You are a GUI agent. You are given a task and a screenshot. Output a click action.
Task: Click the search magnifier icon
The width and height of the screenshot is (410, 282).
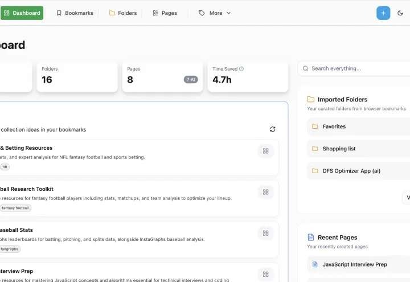pos(305,68)
